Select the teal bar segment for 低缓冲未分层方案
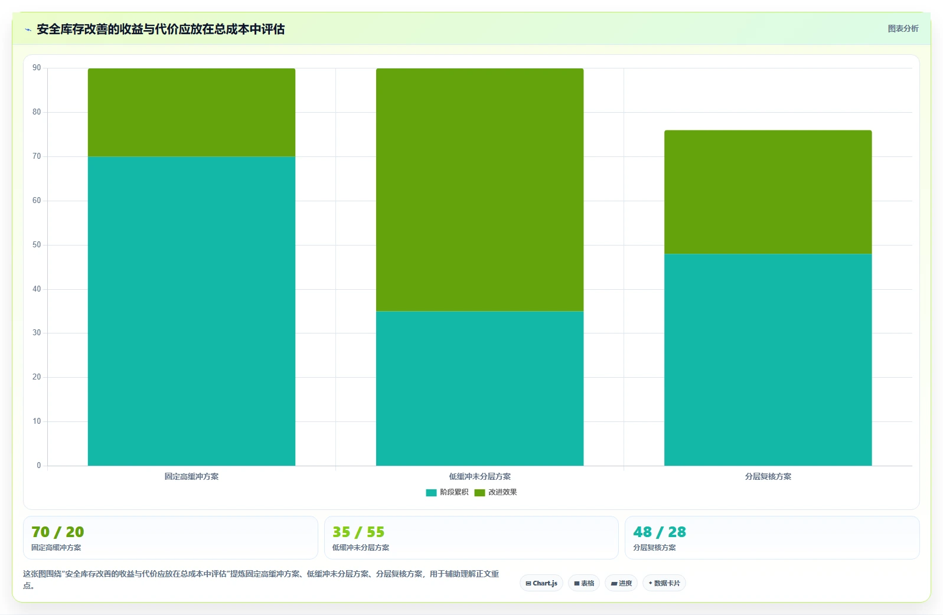 (x=479, y=388)
